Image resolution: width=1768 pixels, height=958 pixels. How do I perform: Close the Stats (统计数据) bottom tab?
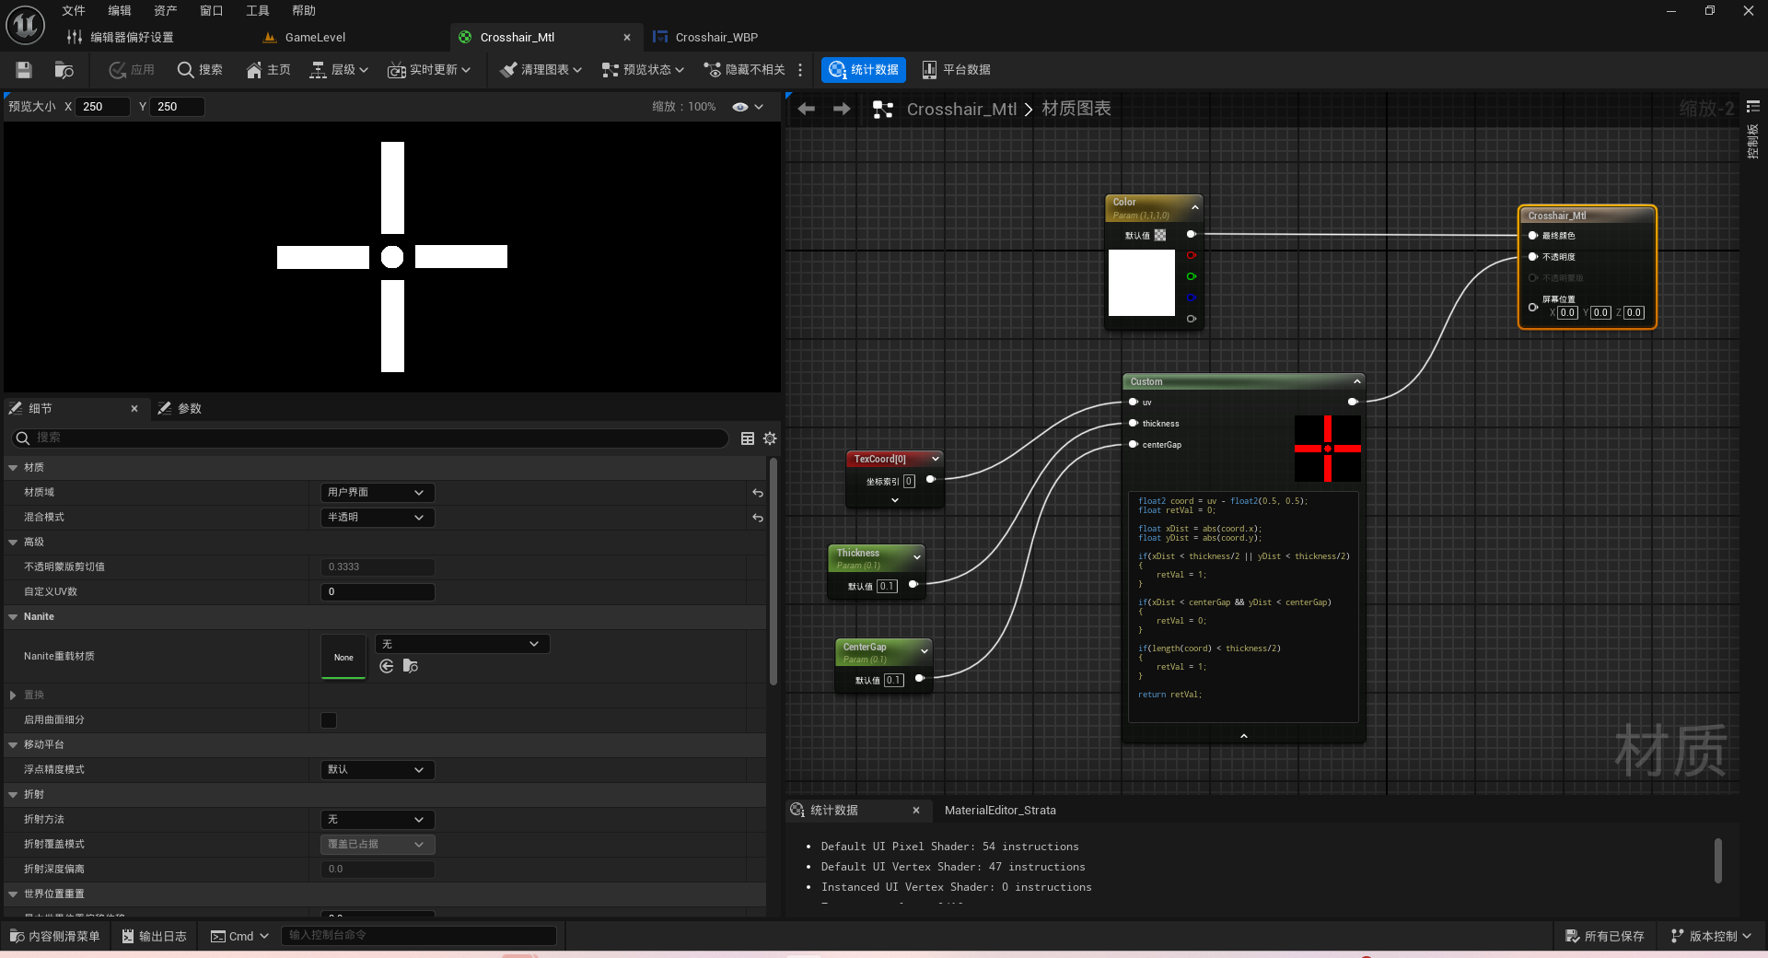(x=916, y=811)
